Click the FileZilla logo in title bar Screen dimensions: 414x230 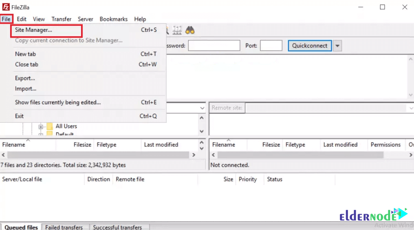(6, 7)
